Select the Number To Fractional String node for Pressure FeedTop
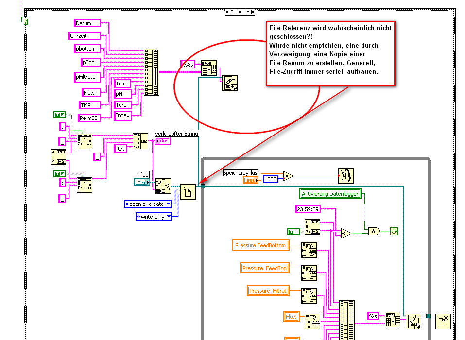 point(309,273)
